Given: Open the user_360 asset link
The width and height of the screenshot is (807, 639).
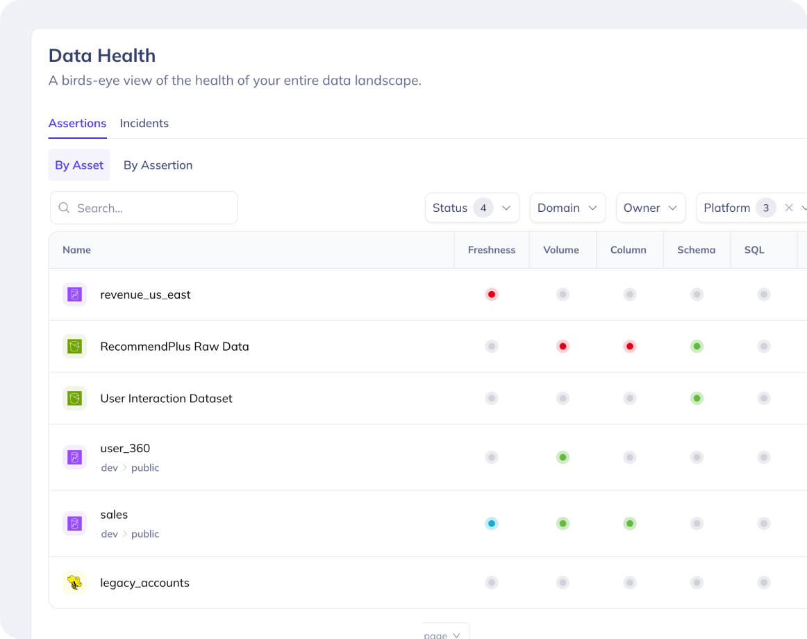Looking at the screenshot, I should pyautogui.click(x=125, y=449).
